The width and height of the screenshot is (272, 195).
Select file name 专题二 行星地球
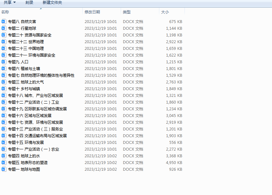coord(22,28)
